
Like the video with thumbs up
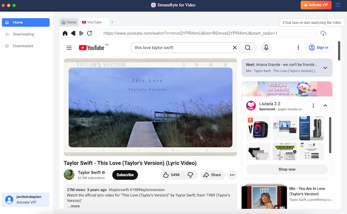(171, 175)
